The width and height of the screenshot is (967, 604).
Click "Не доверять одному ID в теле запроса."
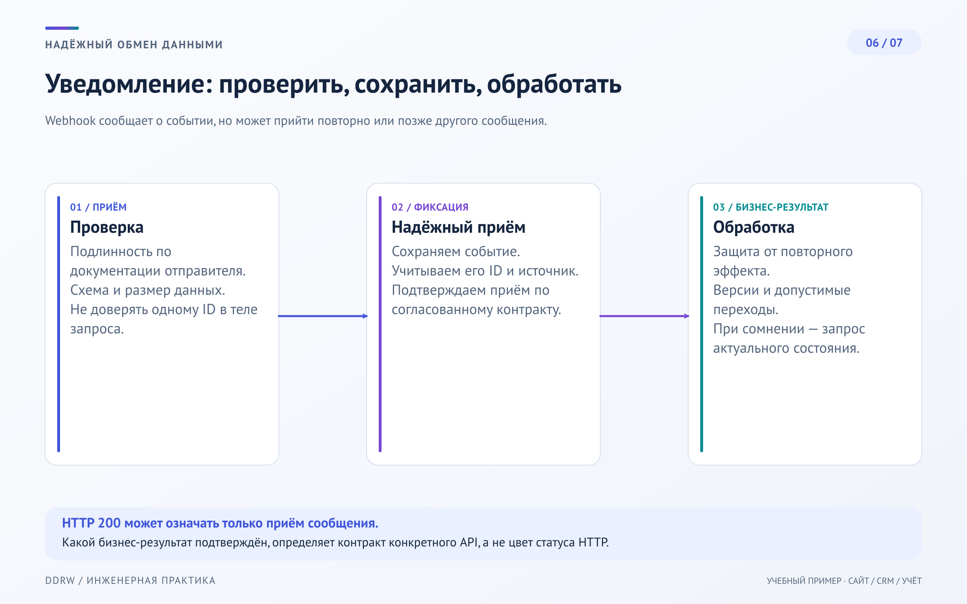(164, 319)
